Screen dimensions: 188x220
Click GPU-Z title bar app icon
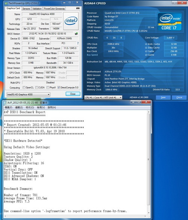(x=6, y=3)
